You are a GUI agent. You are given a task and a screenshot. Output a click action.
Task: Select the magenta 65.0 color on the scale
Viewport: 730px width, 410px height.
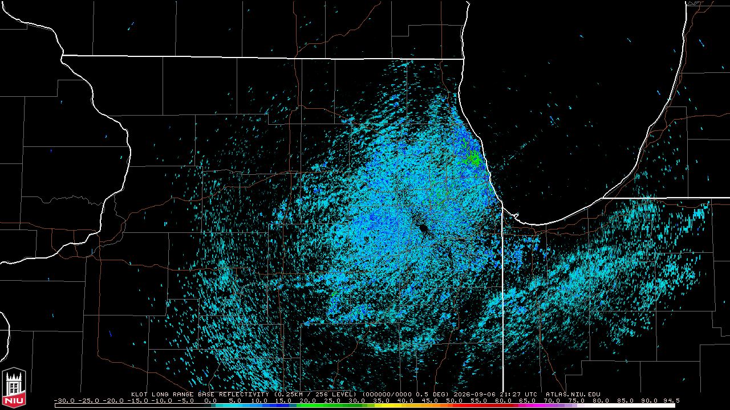pyautogui.click(x=529, y=405)
